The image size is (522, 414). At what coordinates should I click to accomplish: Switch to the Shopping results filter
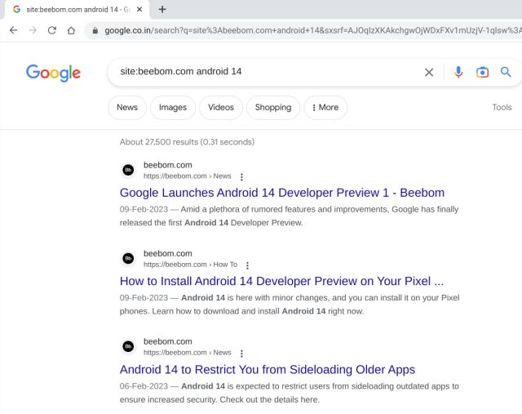pyautogui.click(x=273, y=107)
